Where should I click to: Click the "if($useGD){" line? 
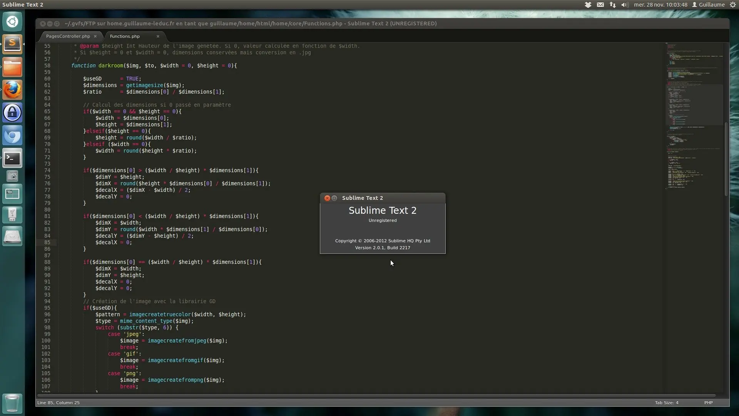coord(100,308)
